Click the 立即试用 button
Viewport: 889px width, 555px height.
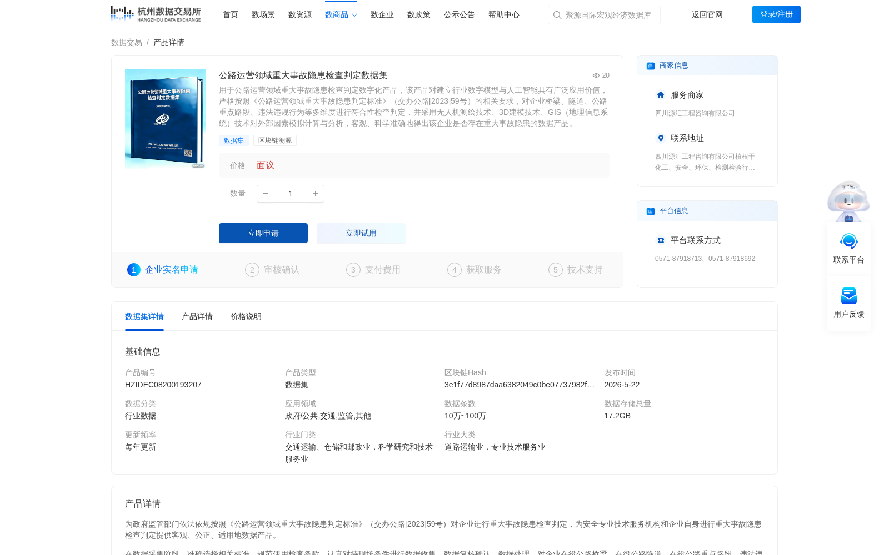(x=361, y=233)
